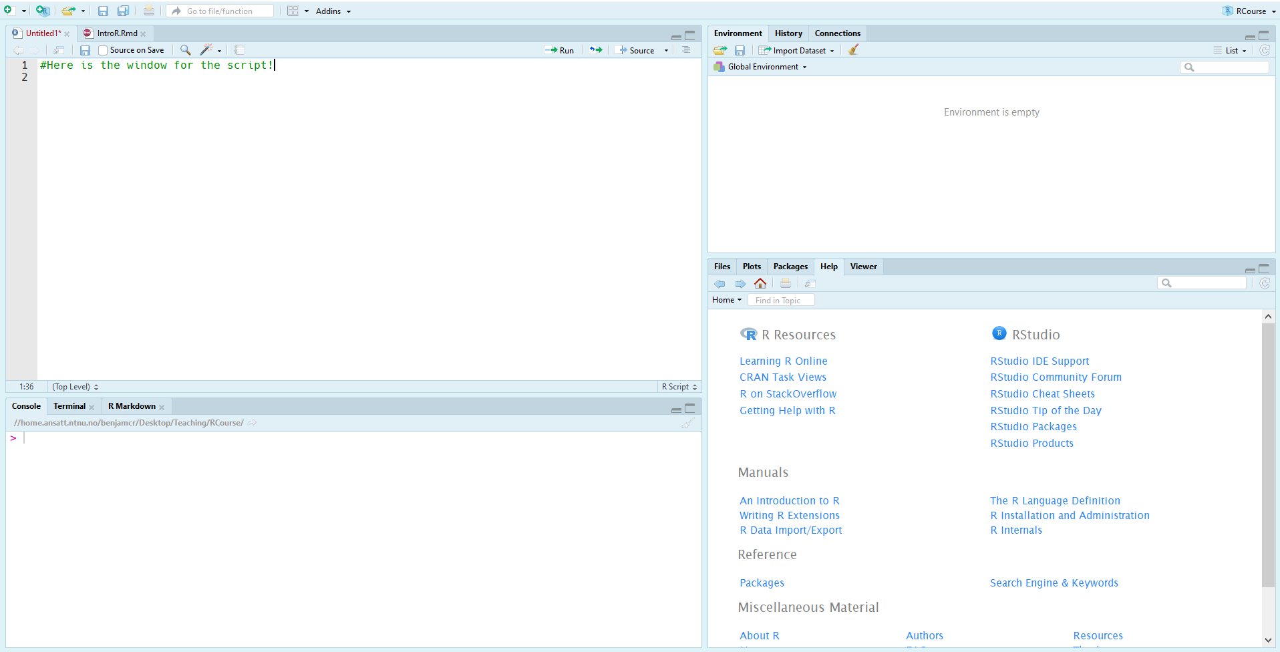Run the current line
This screenshot has width=1280, height=652.
559,50
